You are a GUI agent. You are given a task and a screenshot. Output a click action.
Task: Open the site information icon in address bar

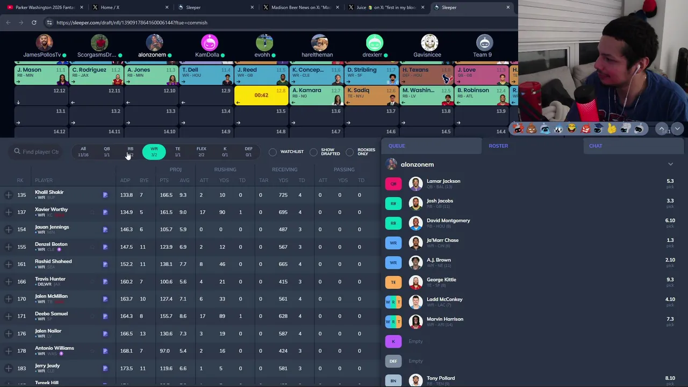coord(49,23)
